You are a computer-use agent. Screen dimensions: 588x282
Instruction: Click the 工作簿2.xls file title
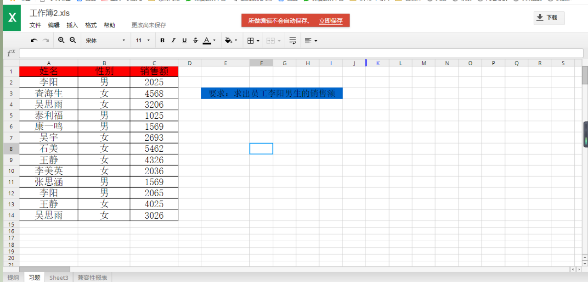click(x=50, y=13)
